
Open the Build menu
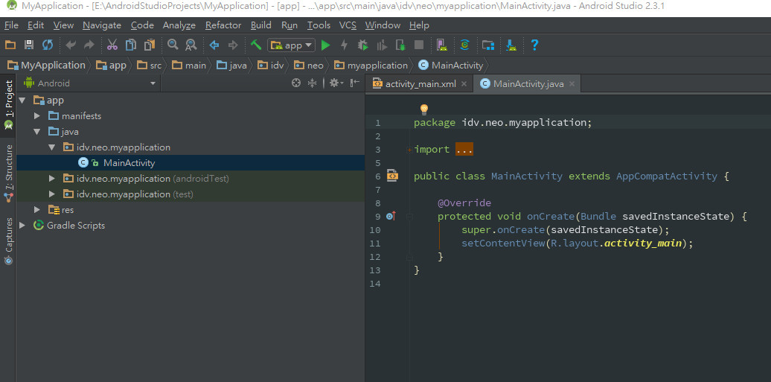(x=261, y=25)
